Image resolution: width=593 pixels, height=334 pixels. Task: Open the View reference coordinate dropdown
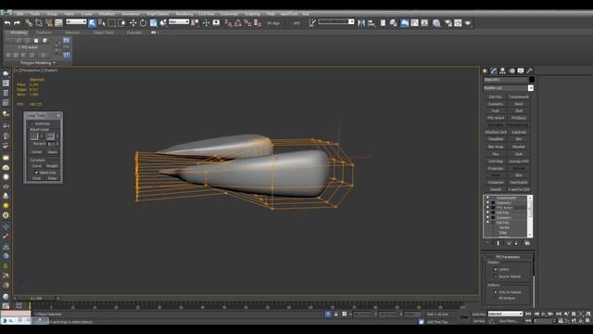point(179,22)
